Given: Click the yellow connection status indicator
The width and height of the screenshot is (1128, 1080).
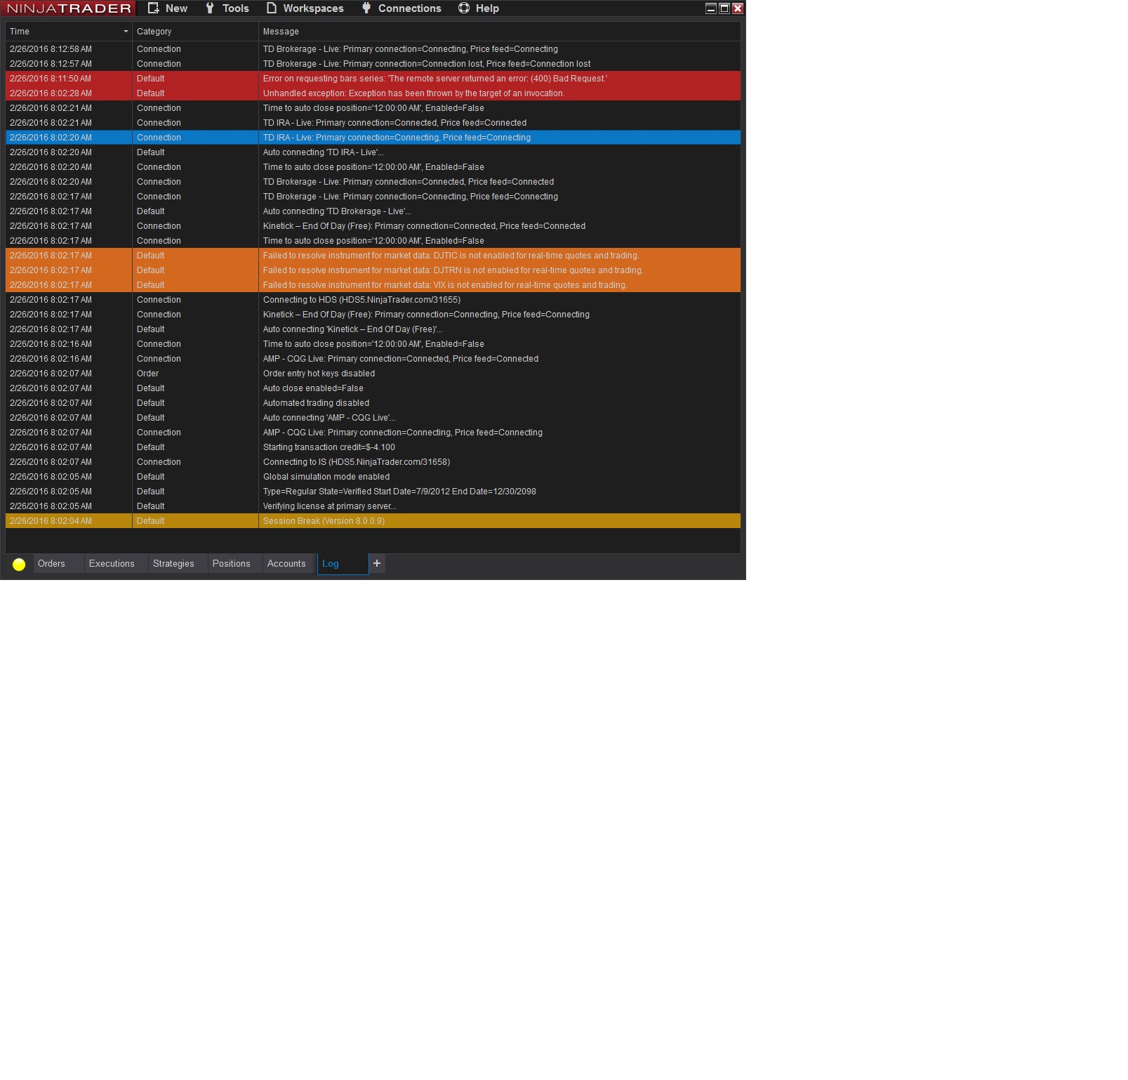Looking at the screenshot, I should pos(19,564).
